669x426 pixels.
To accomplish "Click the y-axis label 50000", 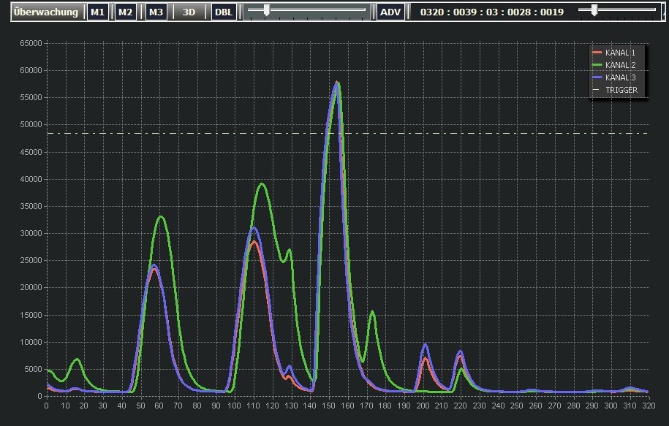I will [31, 124].
